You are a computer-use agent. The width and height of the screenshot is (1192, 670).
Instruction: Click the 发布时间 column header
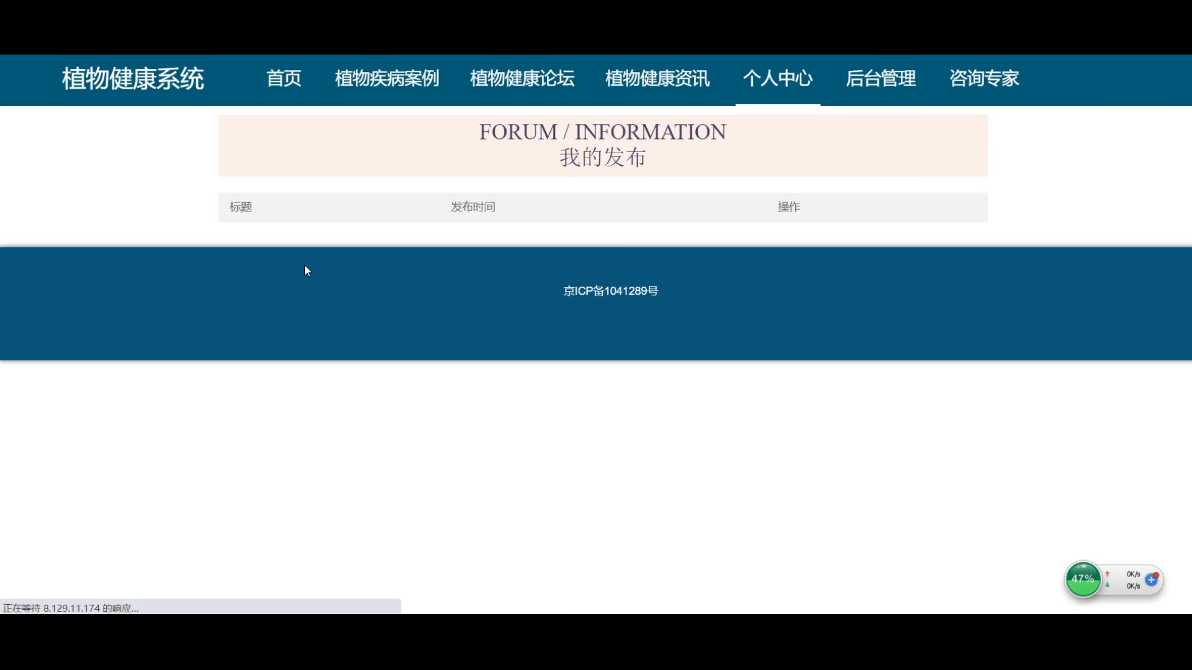click(x=473, y=207)
